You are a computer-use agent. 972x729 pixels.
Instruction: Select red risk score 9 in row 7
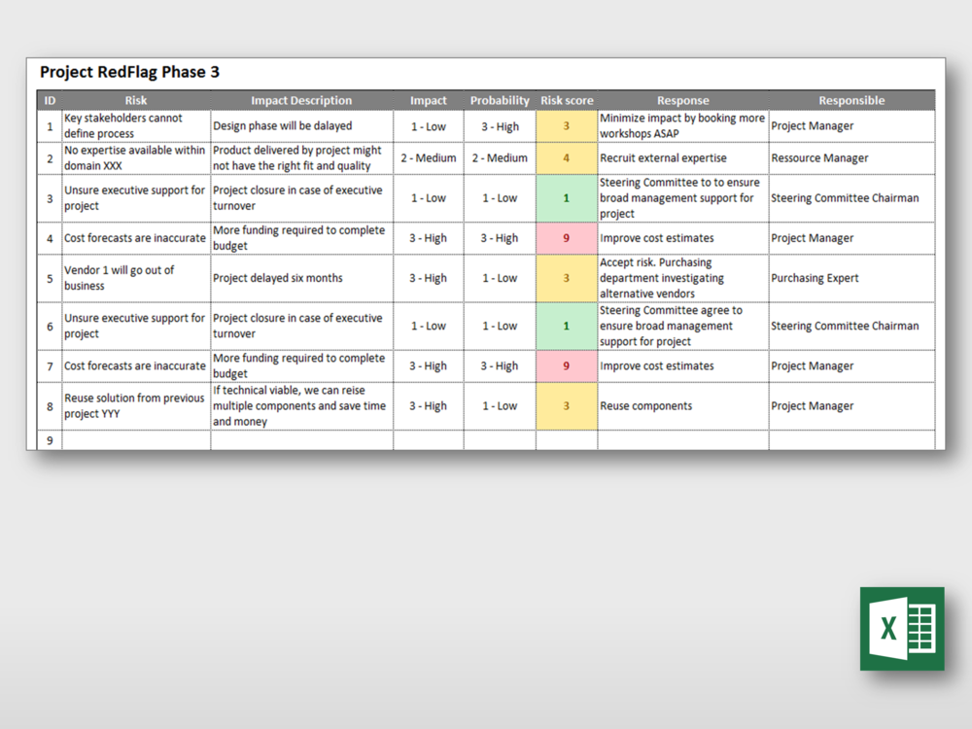(567, 365)
